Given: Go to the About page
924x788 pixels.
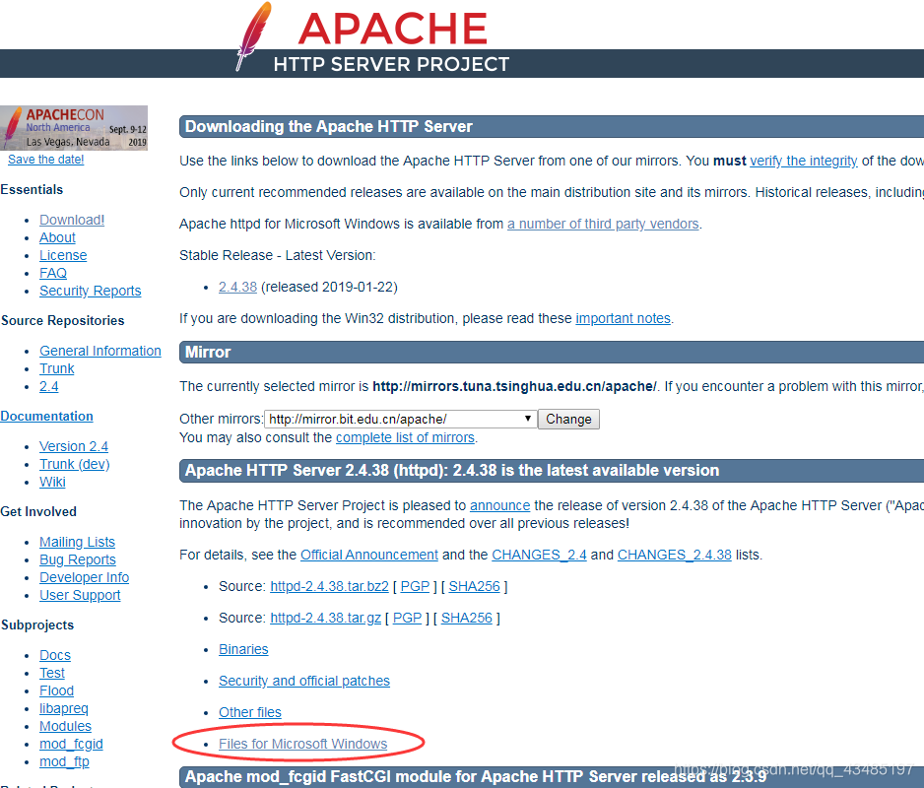Looking at the screenshot, I should (x=57, y=237).
